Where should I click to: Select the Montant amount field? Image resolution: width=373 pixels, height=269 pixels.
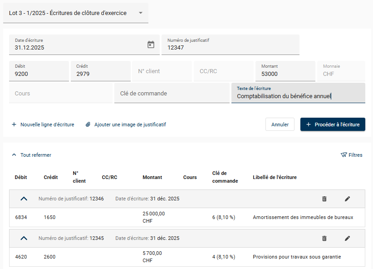point(285,74)
